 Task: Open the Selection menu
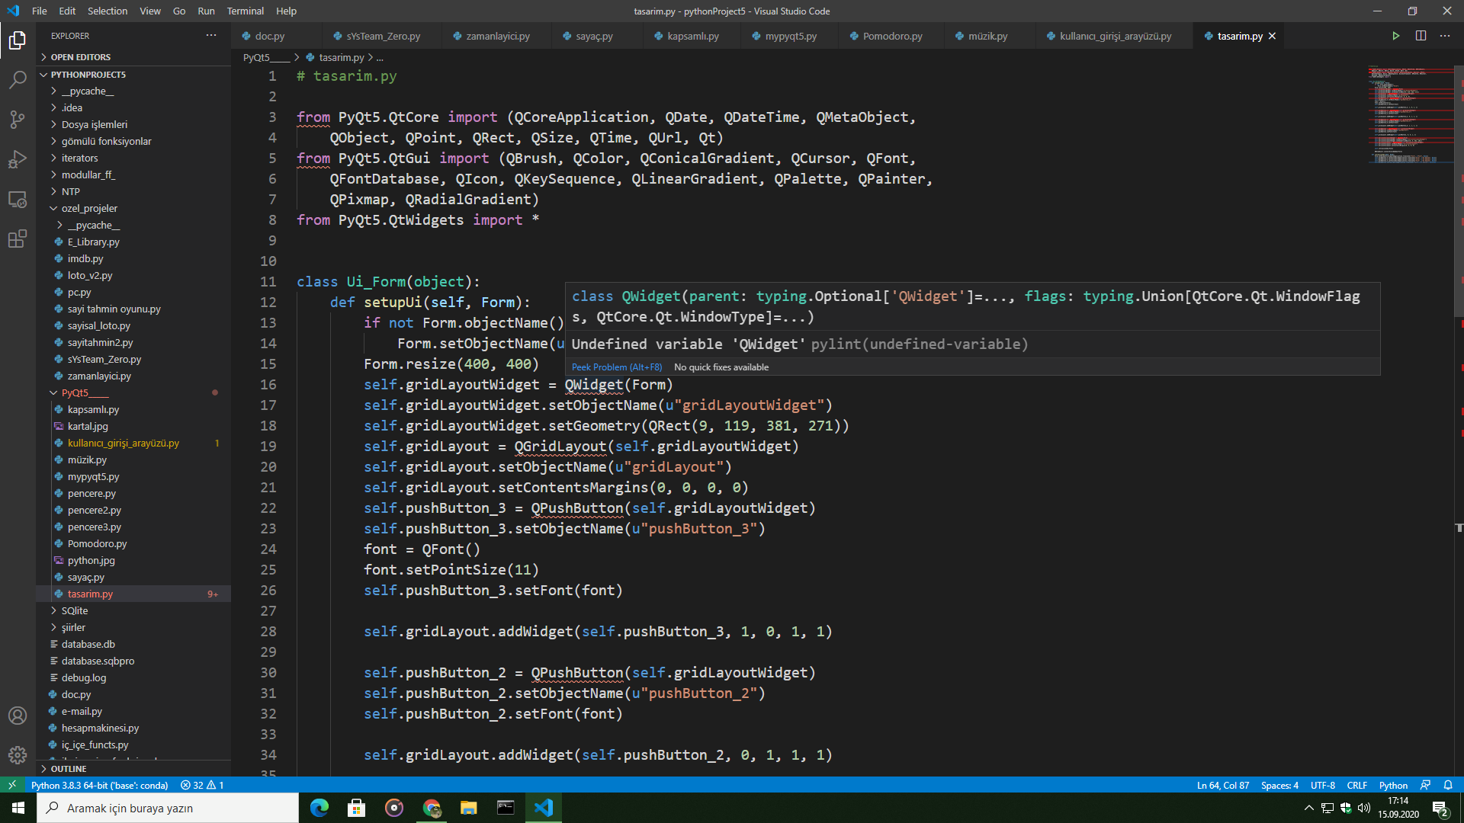[x=108, y=11]
